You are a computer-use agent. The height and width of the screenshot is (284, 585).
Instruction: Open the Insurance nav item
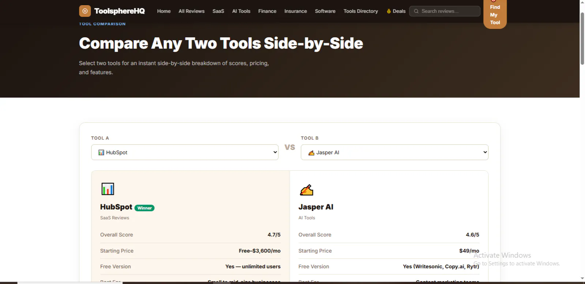click(296, 11)
